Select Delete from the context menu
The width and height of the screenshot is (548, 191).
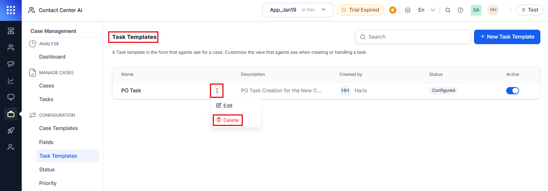228,120
